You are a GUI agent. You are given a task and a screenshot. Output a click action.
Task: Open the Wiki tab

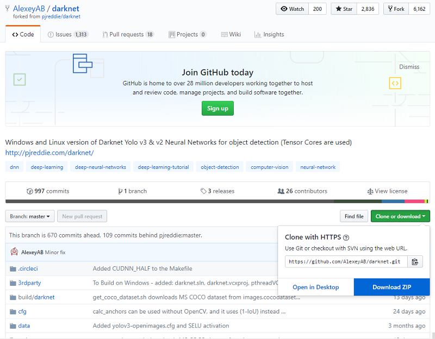pos(231,34)
